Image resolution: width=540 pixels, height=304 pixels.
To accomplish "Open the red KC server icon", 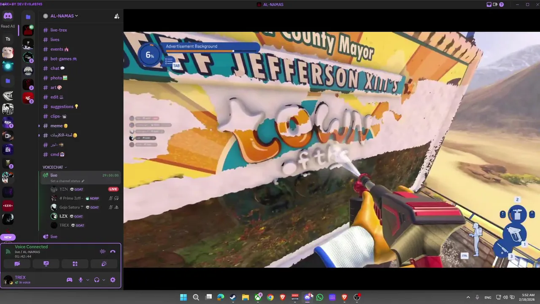I will click(x=28, y=98).
